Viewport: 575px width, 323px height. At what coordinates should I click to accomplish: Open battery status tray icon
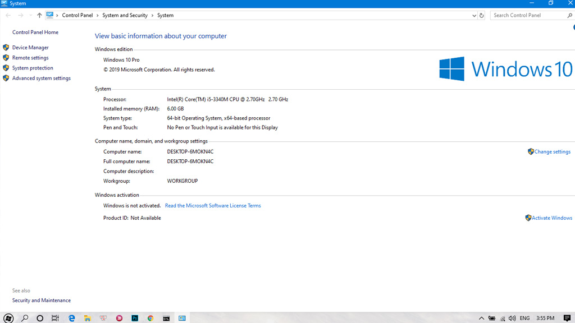click(x=492, y=319)
